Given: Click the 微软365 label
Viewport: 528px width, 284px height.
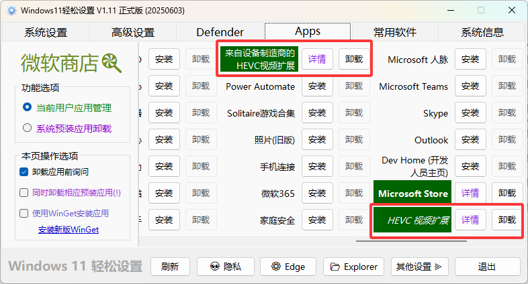Looking at the screenshot, I should (x=278, y=194).
